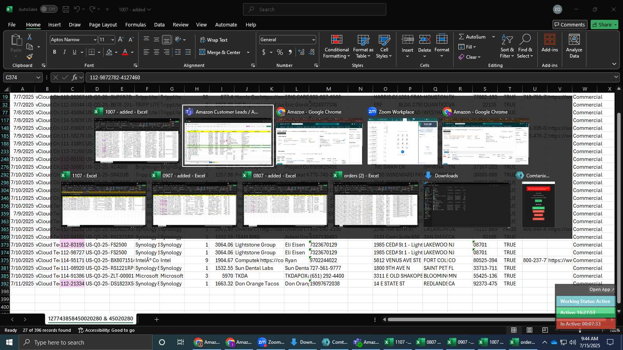The width and height of the screenshot is (623, 350).
Task: Open Find & Select menu
Action: coord(525,47)
